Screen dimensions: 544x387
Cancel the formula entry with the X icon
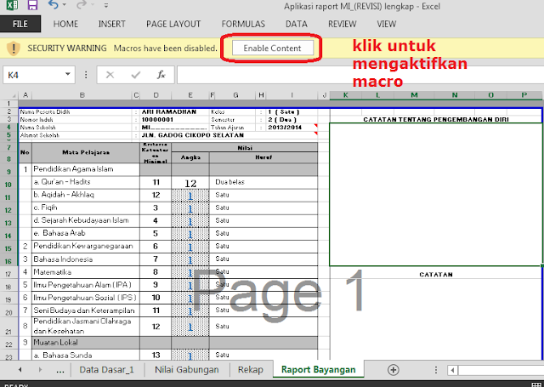click(x=110, y=75)
